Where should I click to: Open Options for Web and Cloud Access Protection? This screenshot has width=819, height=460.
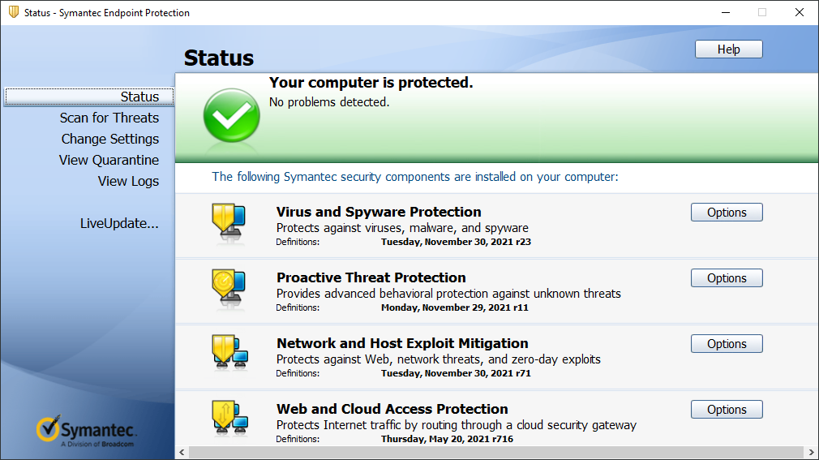(x=726, y=410)
